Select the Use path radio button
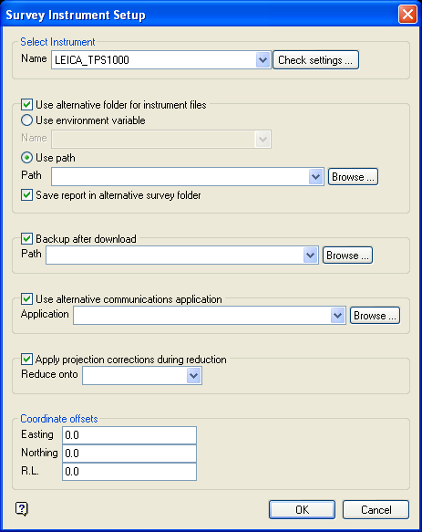422x532 pixels. [x=26, y=158]
